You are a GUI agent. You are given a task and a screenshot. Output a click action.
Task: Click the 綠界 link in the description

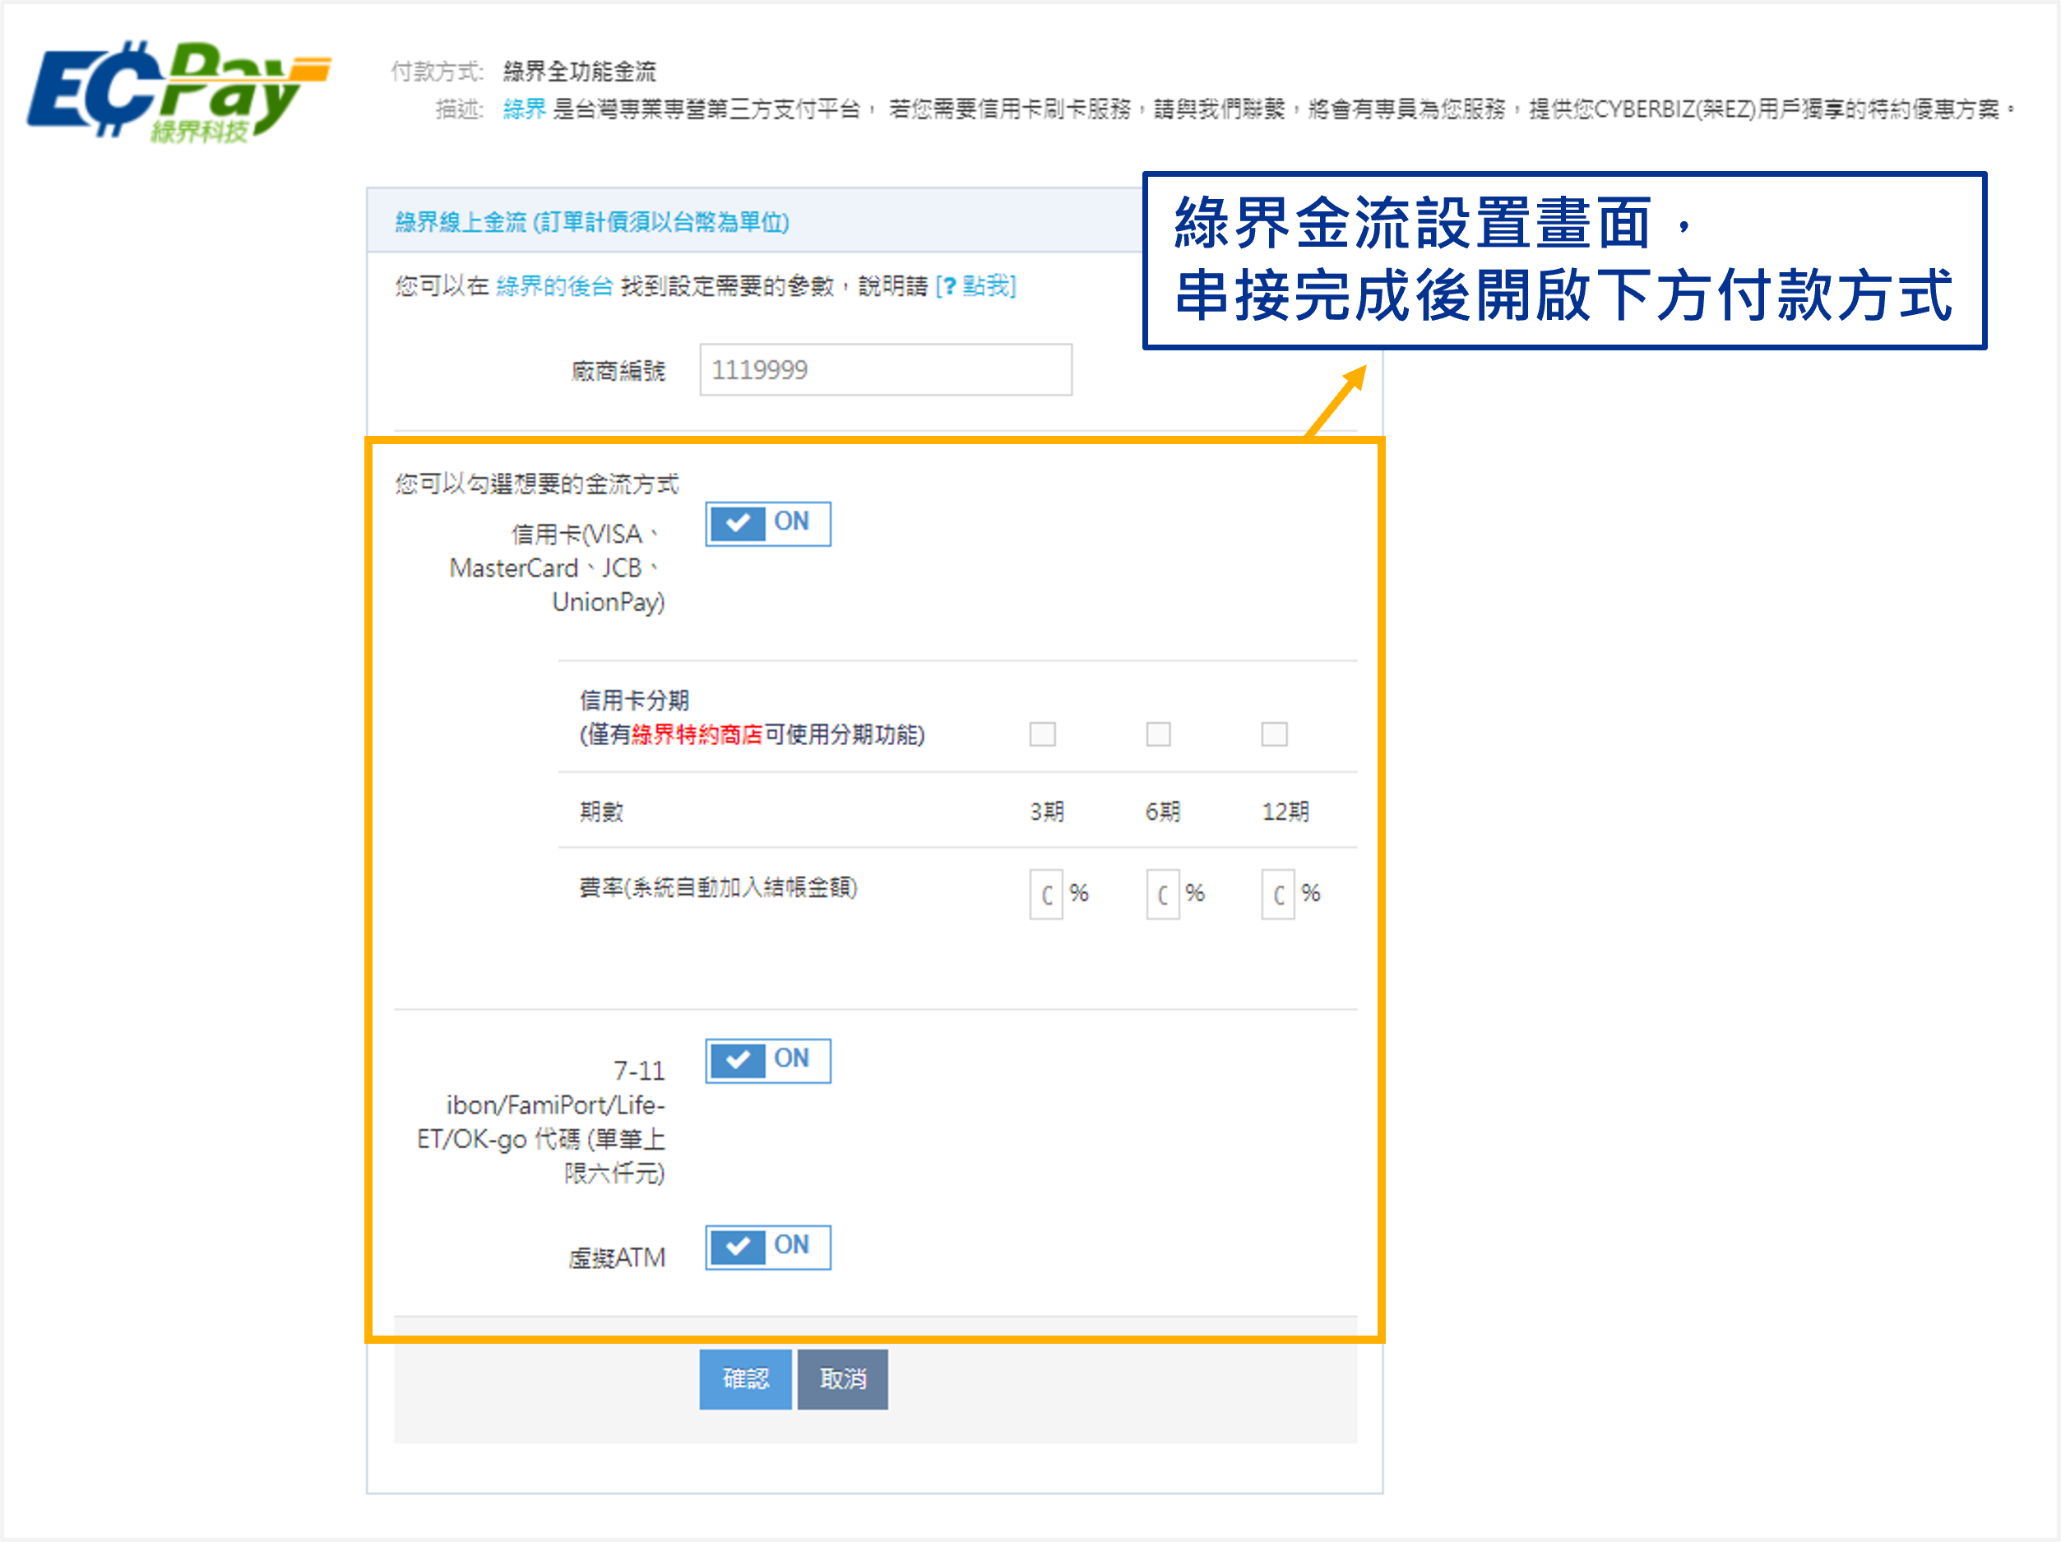[525, 109]
